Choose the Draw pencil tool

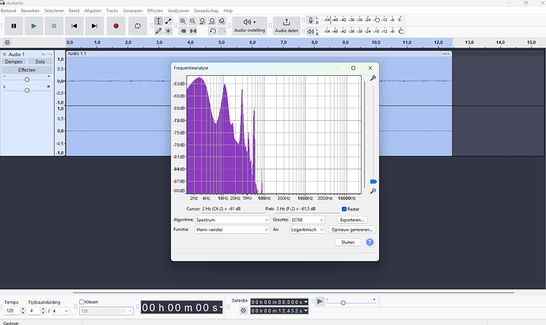tap(158, 31)
